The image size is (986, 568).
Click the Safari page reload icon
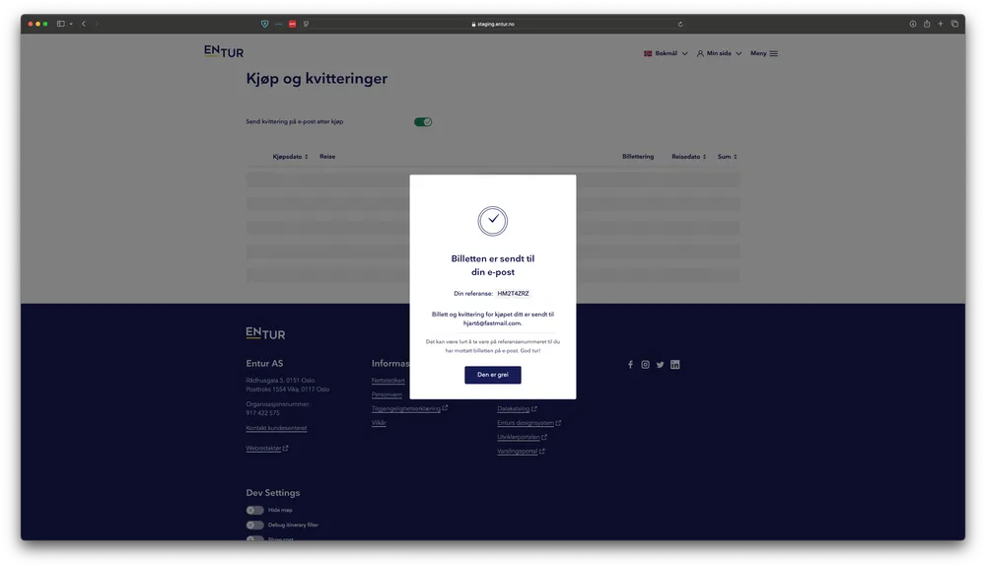(680, 24)
